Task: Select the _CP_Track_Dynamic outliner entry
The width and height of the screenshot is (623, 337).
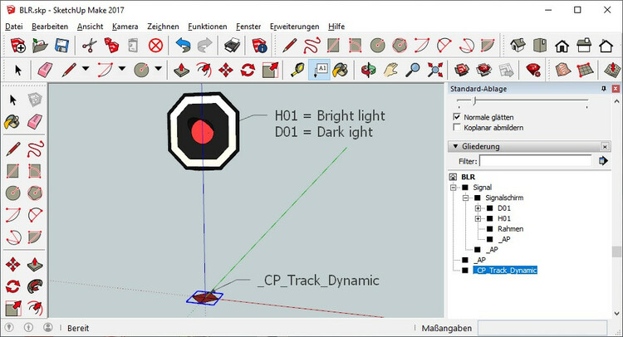Action: [x=505, y=271]
